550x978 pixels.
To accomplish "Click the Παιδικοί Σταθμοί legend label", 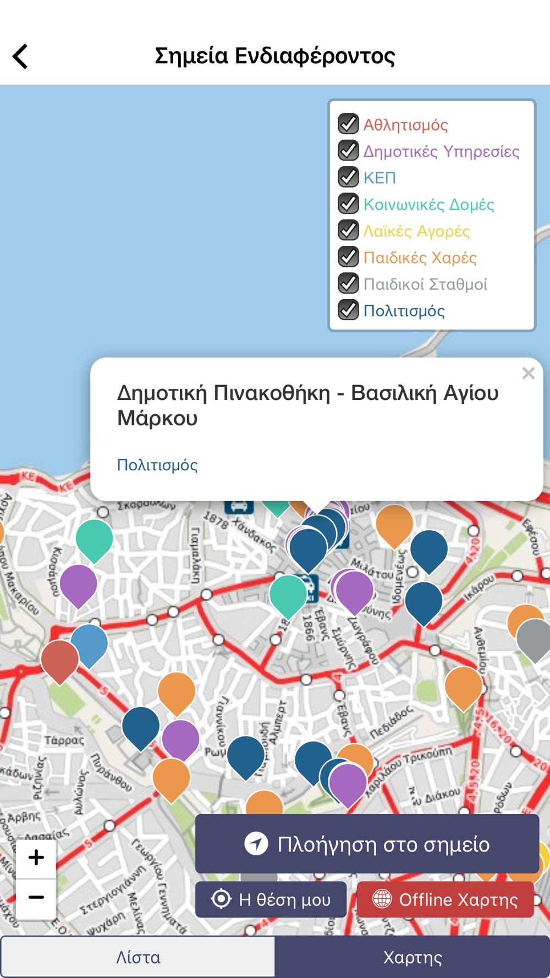I will 426,284.
